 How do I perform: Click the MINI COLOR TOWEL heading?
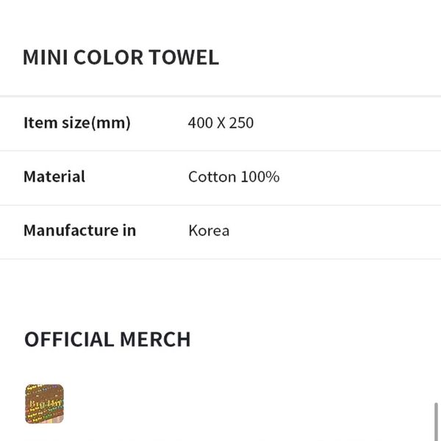click(x=121, y=57)
